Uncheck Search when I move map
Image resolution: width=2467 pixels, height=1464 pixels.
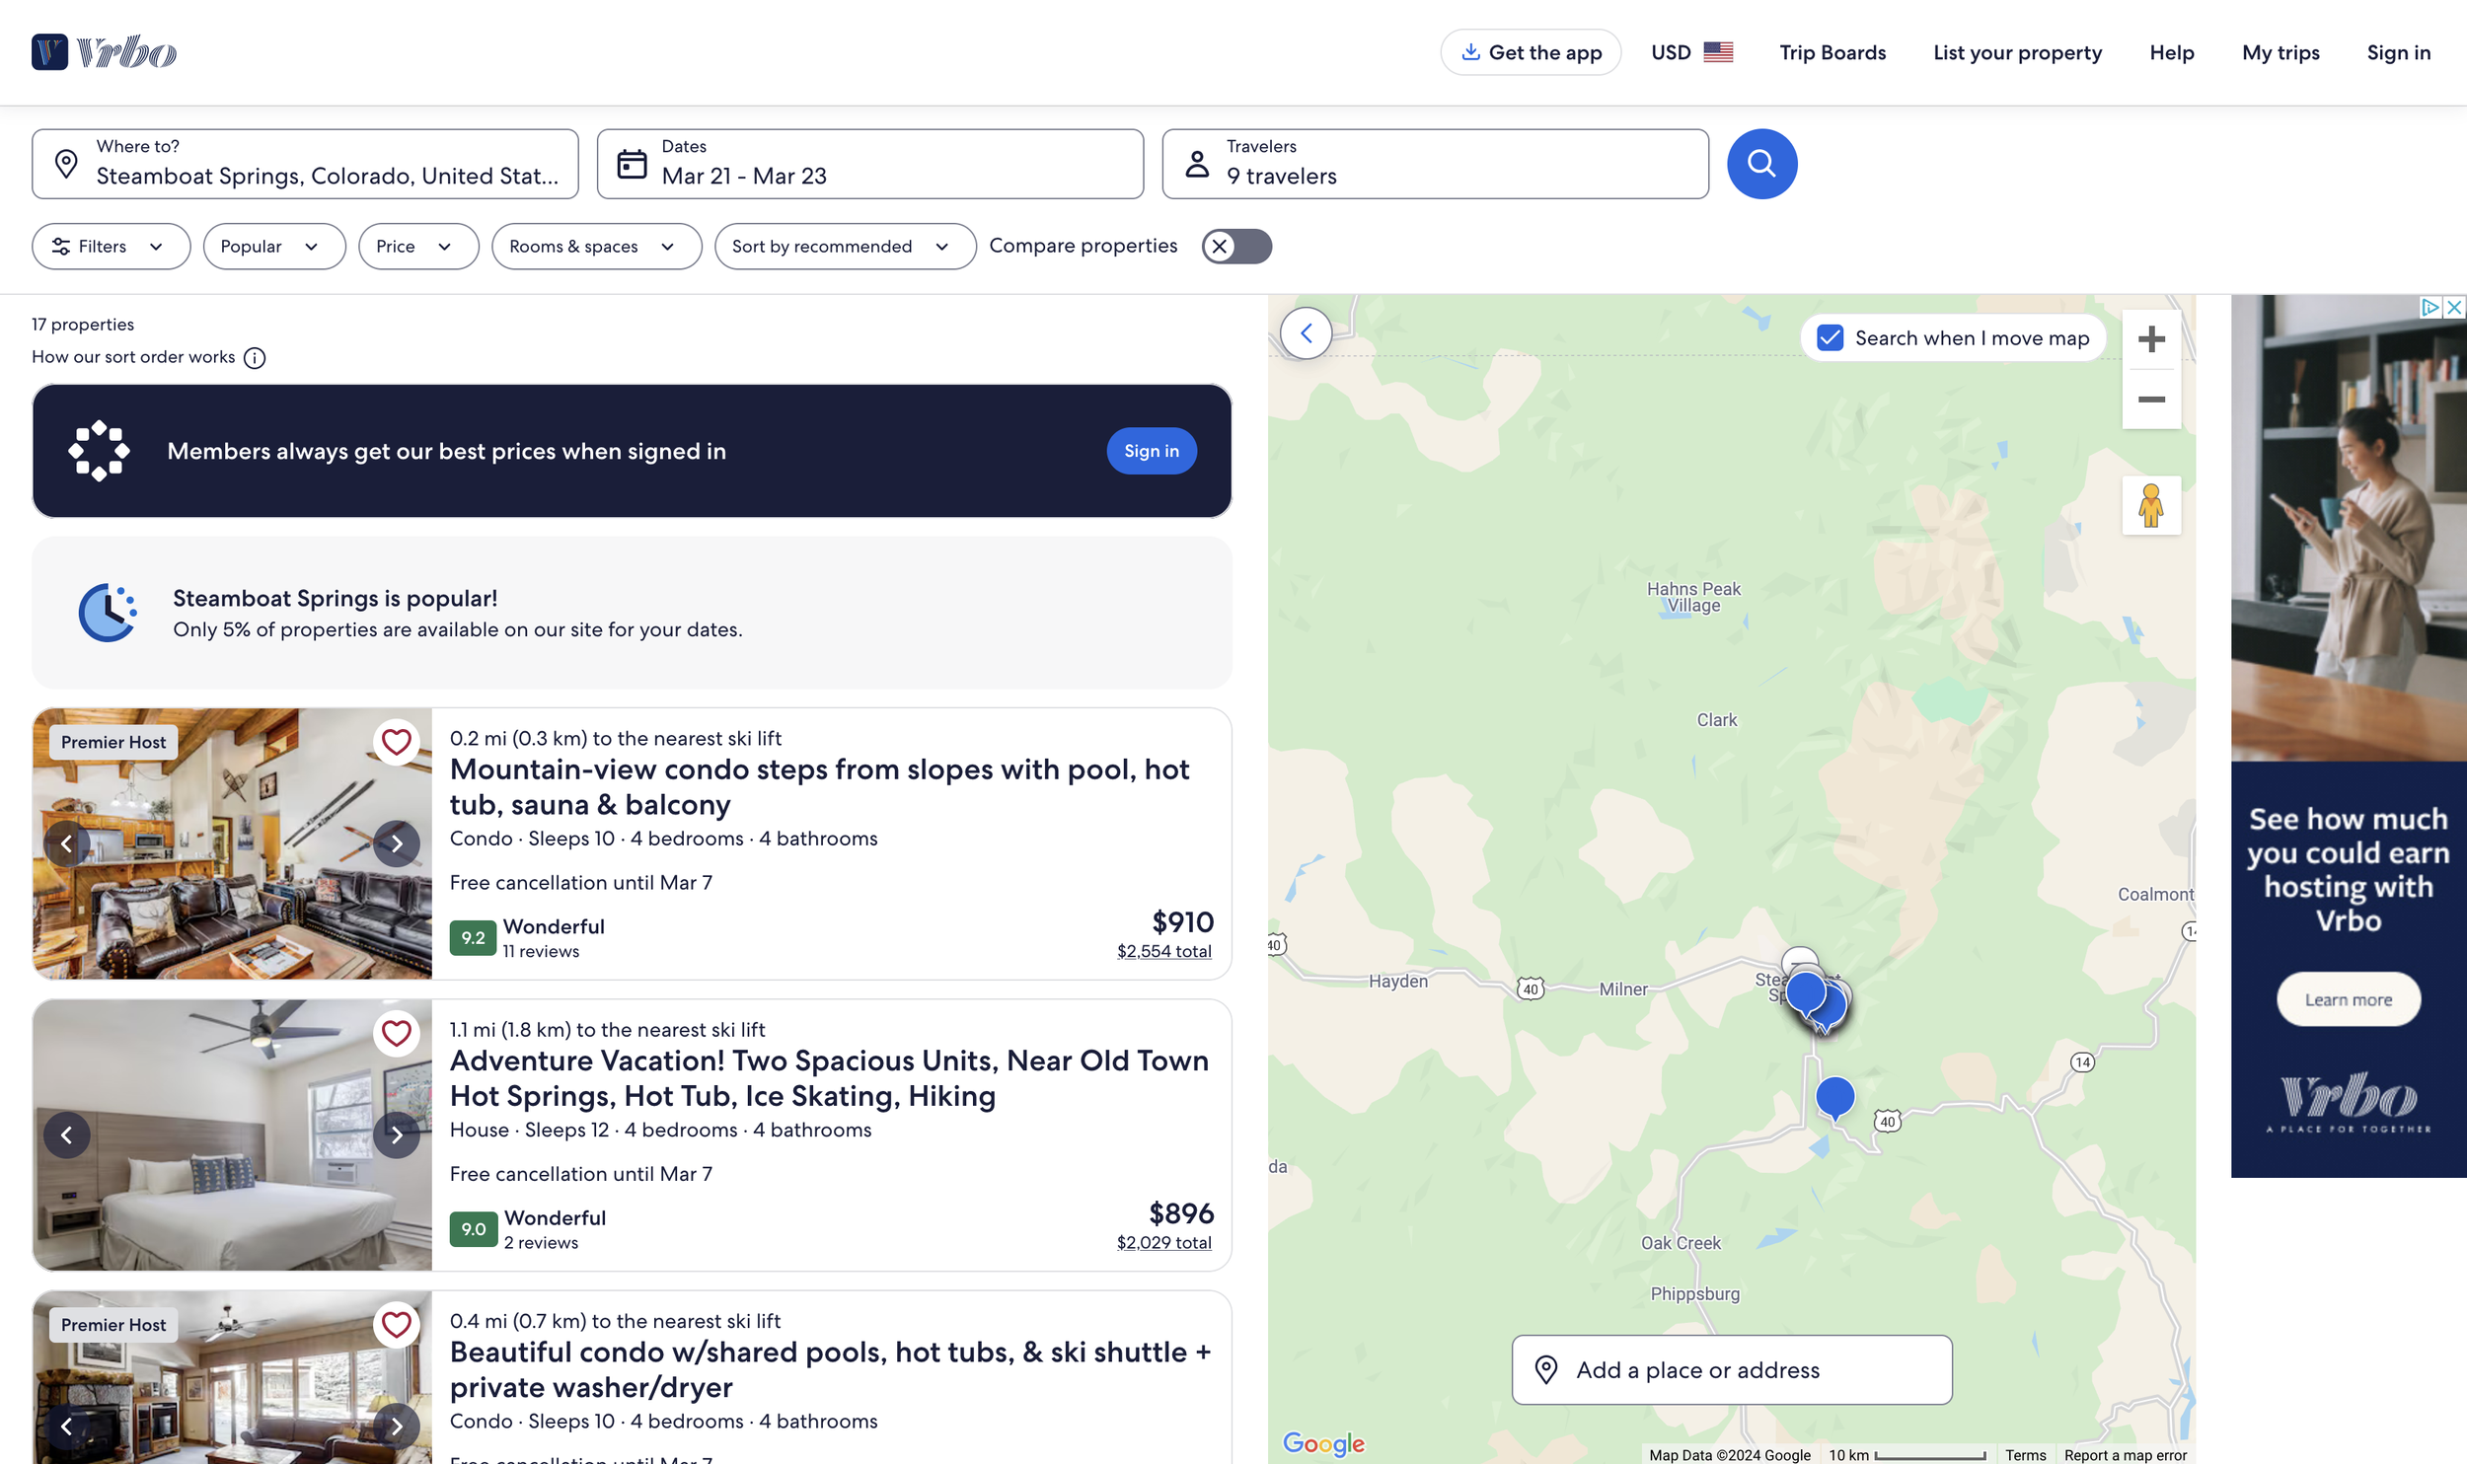pos(1830,338)
